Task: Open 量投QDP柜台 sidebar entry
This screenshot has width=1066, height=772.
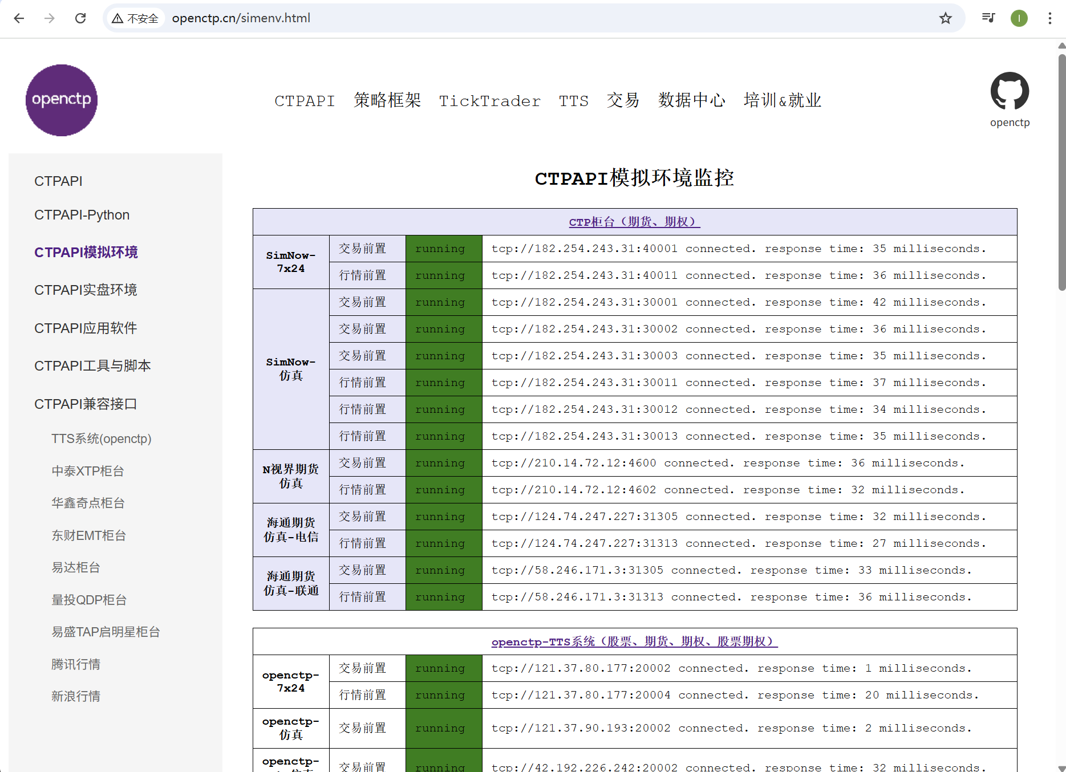Action: click(x=89, y=600)
